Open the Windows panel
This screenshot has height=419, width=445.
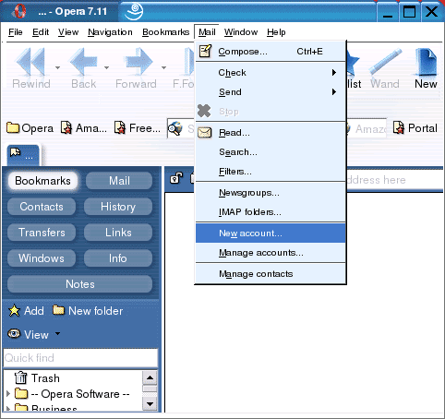(x=42, y=258)
